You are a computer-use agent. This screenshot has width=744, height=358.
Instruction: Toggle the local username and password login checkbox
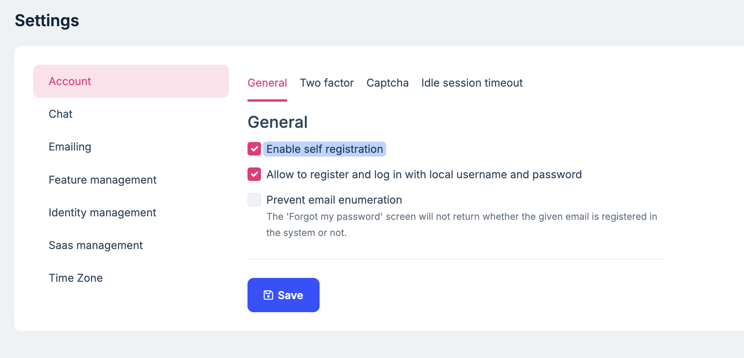click(254, 174)
